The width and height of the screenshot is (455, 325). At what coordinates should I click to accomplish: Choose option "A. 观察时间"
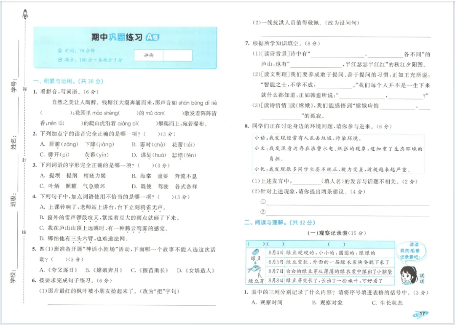pyautogui.click(x=267, y=303)
